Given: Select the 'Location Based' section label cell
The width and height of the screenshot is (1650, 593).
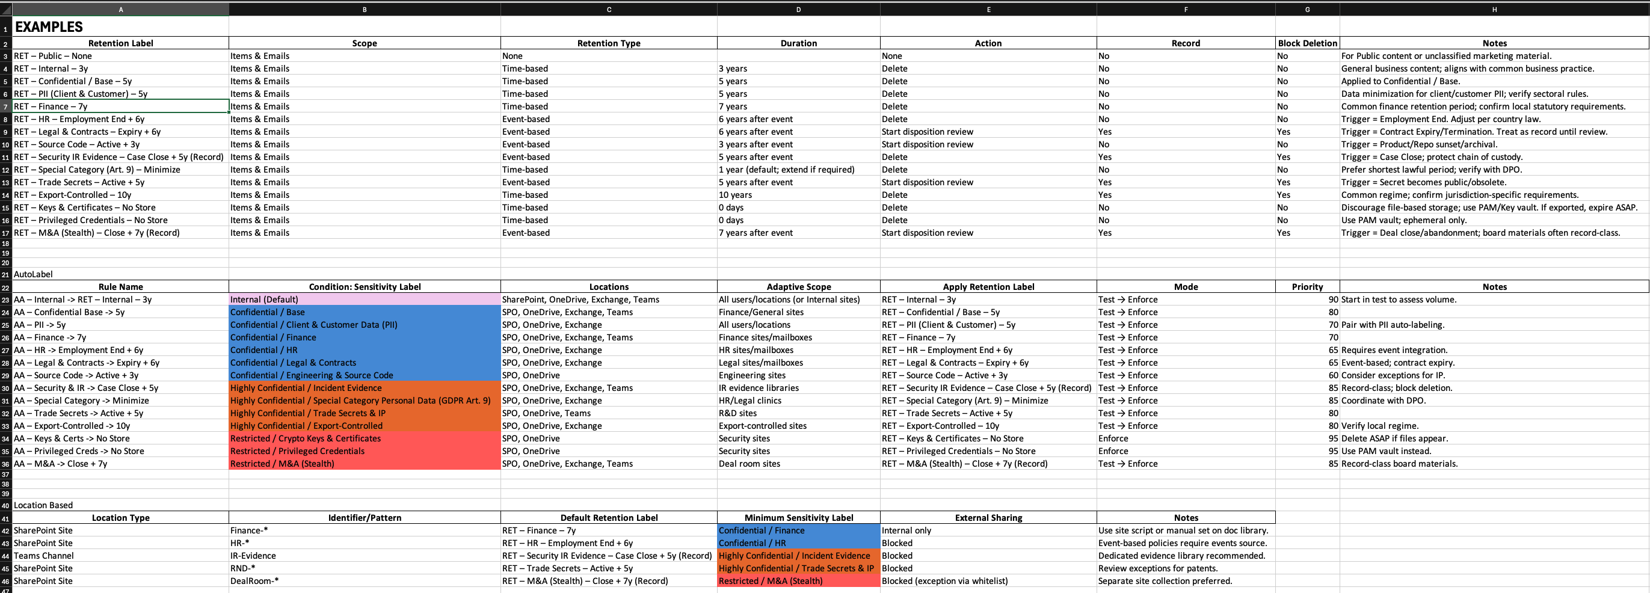Looking at the screenshot, I should 120,505.
